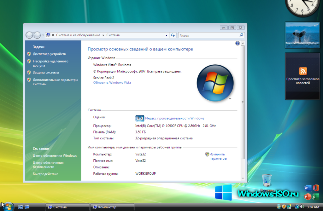This screenshot has width=323, height=211.
Task: Open Быстродействие link in sidebar
Action: click(45, 174)
